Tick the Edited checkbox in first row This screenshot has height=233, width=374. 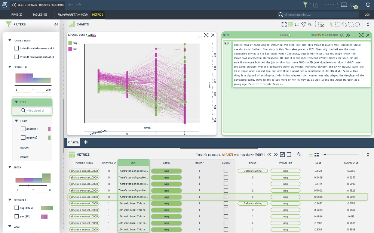pos(226,171)
